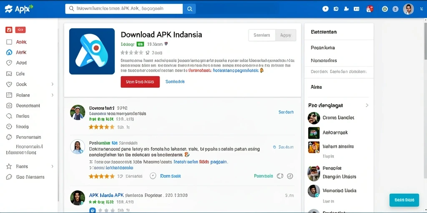
Task: Expand the Pno vlengiagat section chevron
Action: 367,105
